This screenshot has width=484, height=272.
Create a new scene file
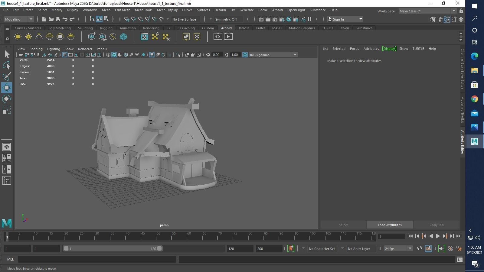point(44,19)
